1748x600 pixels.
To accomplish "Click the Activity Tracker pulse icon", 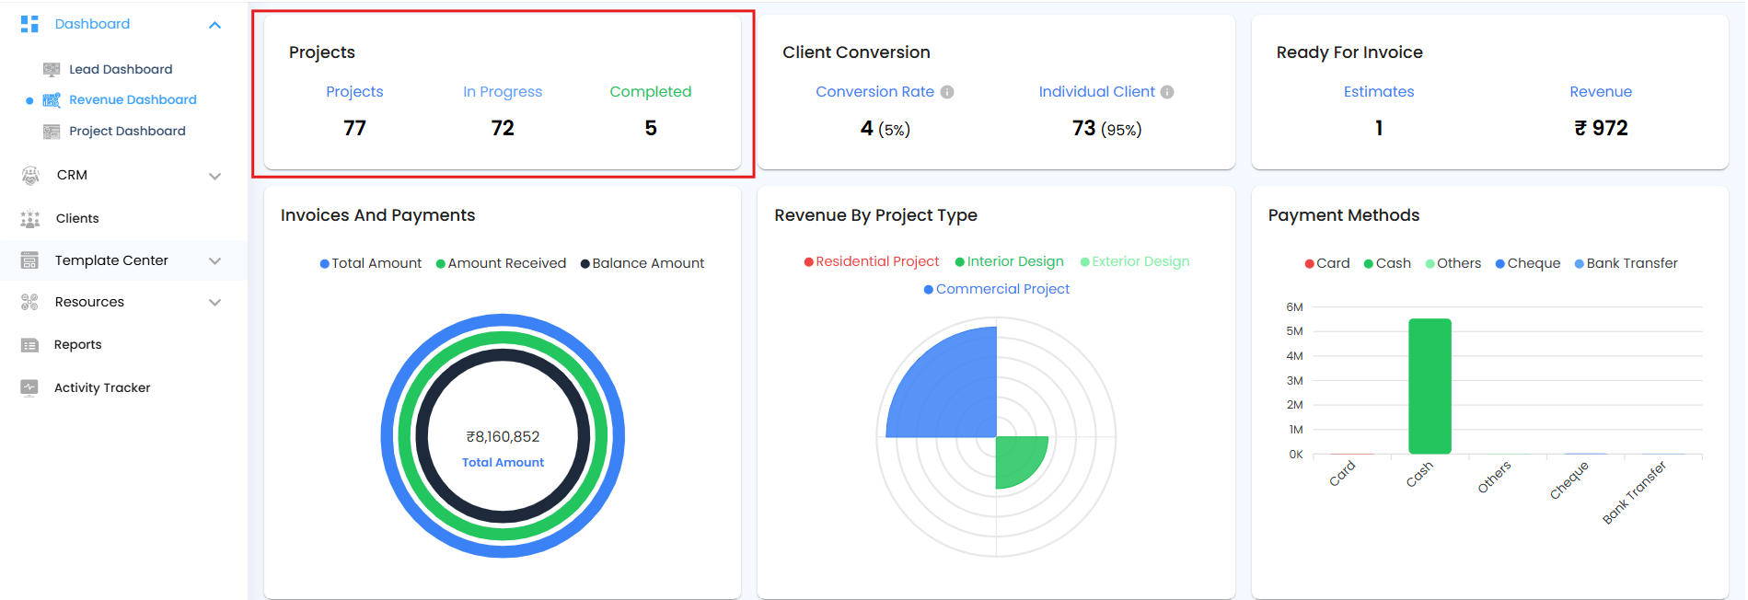I will click(x=29, y=387).
